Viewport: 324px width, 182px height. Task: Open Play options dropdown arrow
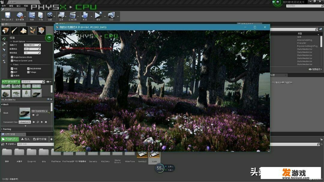[x=105, y=16]
